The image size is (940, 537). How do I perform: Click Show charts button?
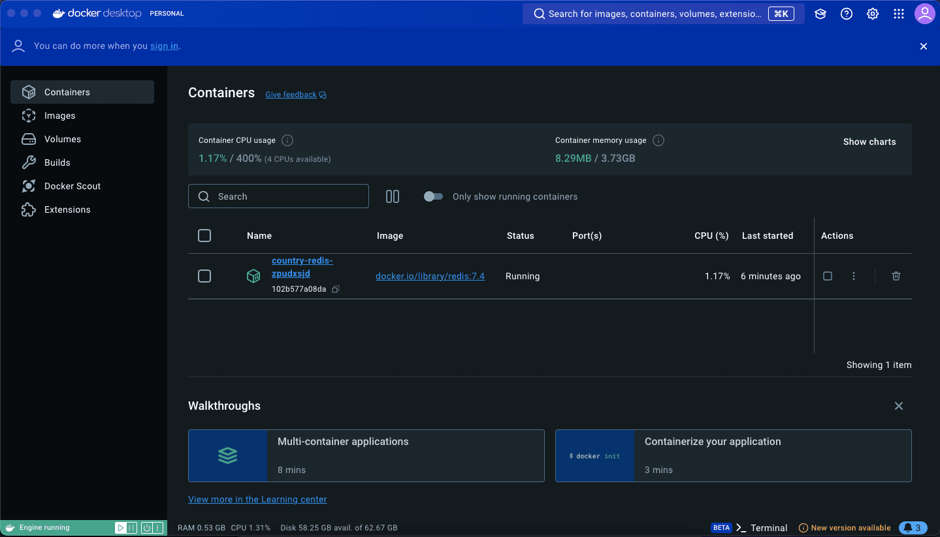pyautogui.click(x=869, y=142)
